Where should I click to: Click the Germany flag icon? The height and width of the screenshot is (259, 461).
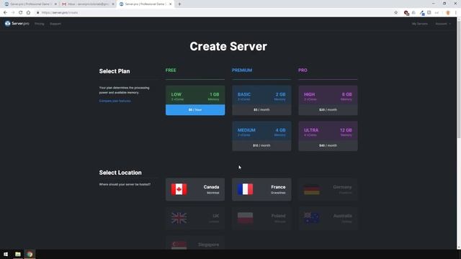312,189
